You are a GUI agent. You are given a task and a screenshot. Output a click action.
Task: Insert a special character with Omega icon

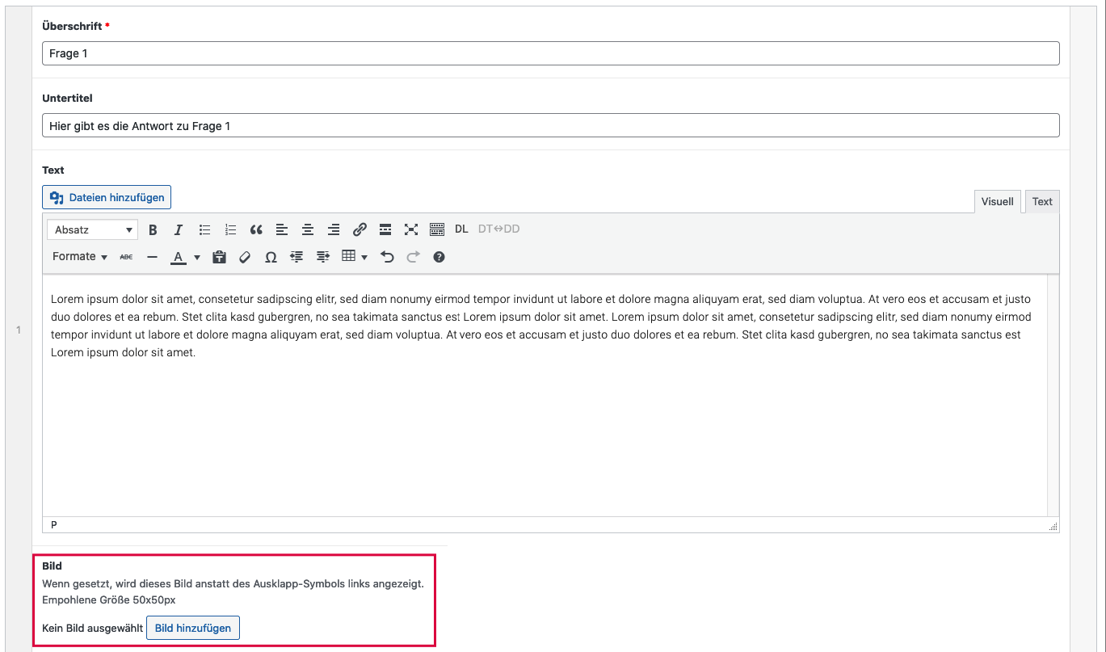(x=271, y=258)
